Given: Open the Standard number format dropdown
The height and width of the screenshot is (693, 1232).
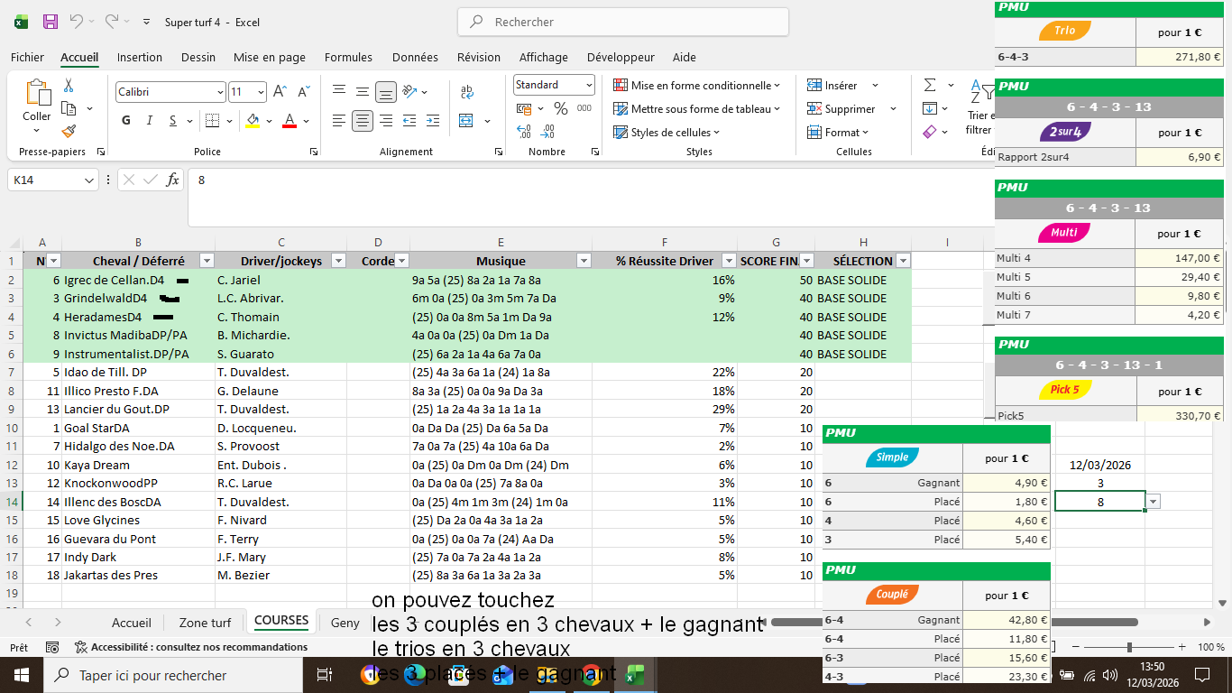Looking at the screenshot, I should [589, 85].
